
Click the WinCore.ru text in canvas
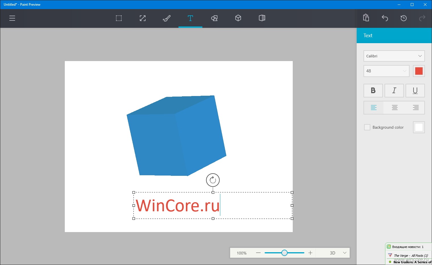(x=178, y=206)
